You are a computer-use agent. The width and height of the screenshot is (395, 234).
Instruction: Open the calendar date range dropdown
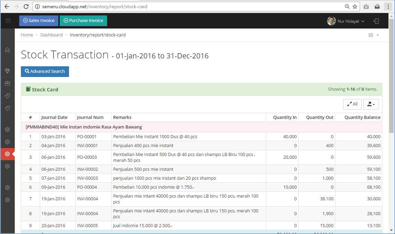374,35
